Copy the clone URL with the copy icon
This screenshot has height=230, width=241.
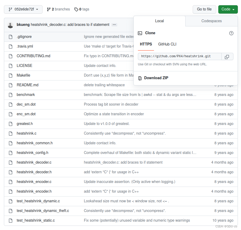(227, 56)
